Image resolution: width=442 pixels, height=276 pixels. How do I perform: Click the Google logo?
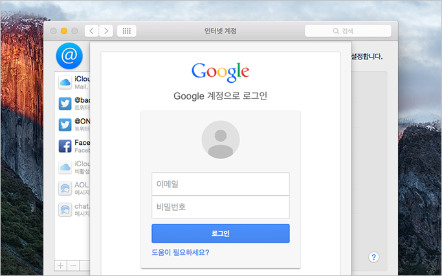pos(221,72)
